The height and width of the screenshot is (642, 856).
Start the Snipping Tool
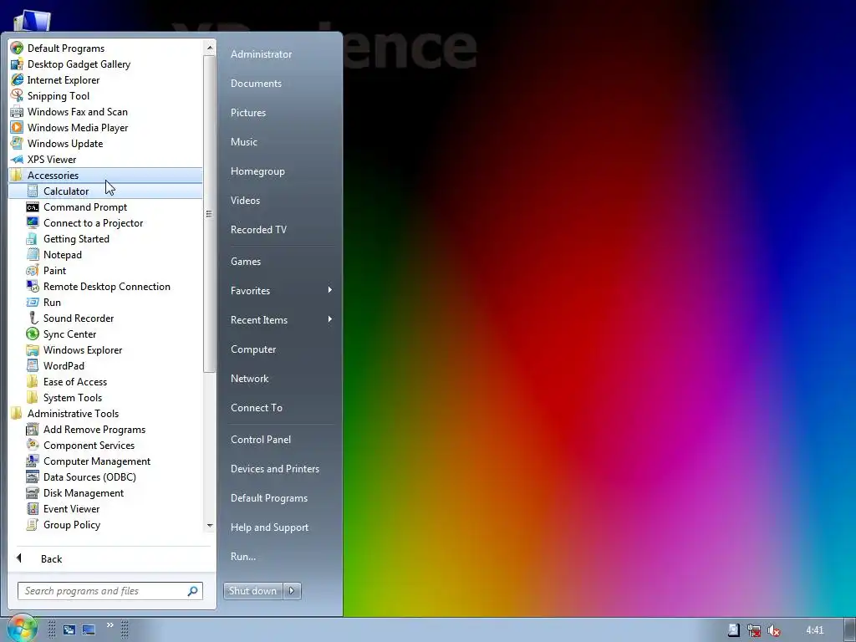point(105,96)
